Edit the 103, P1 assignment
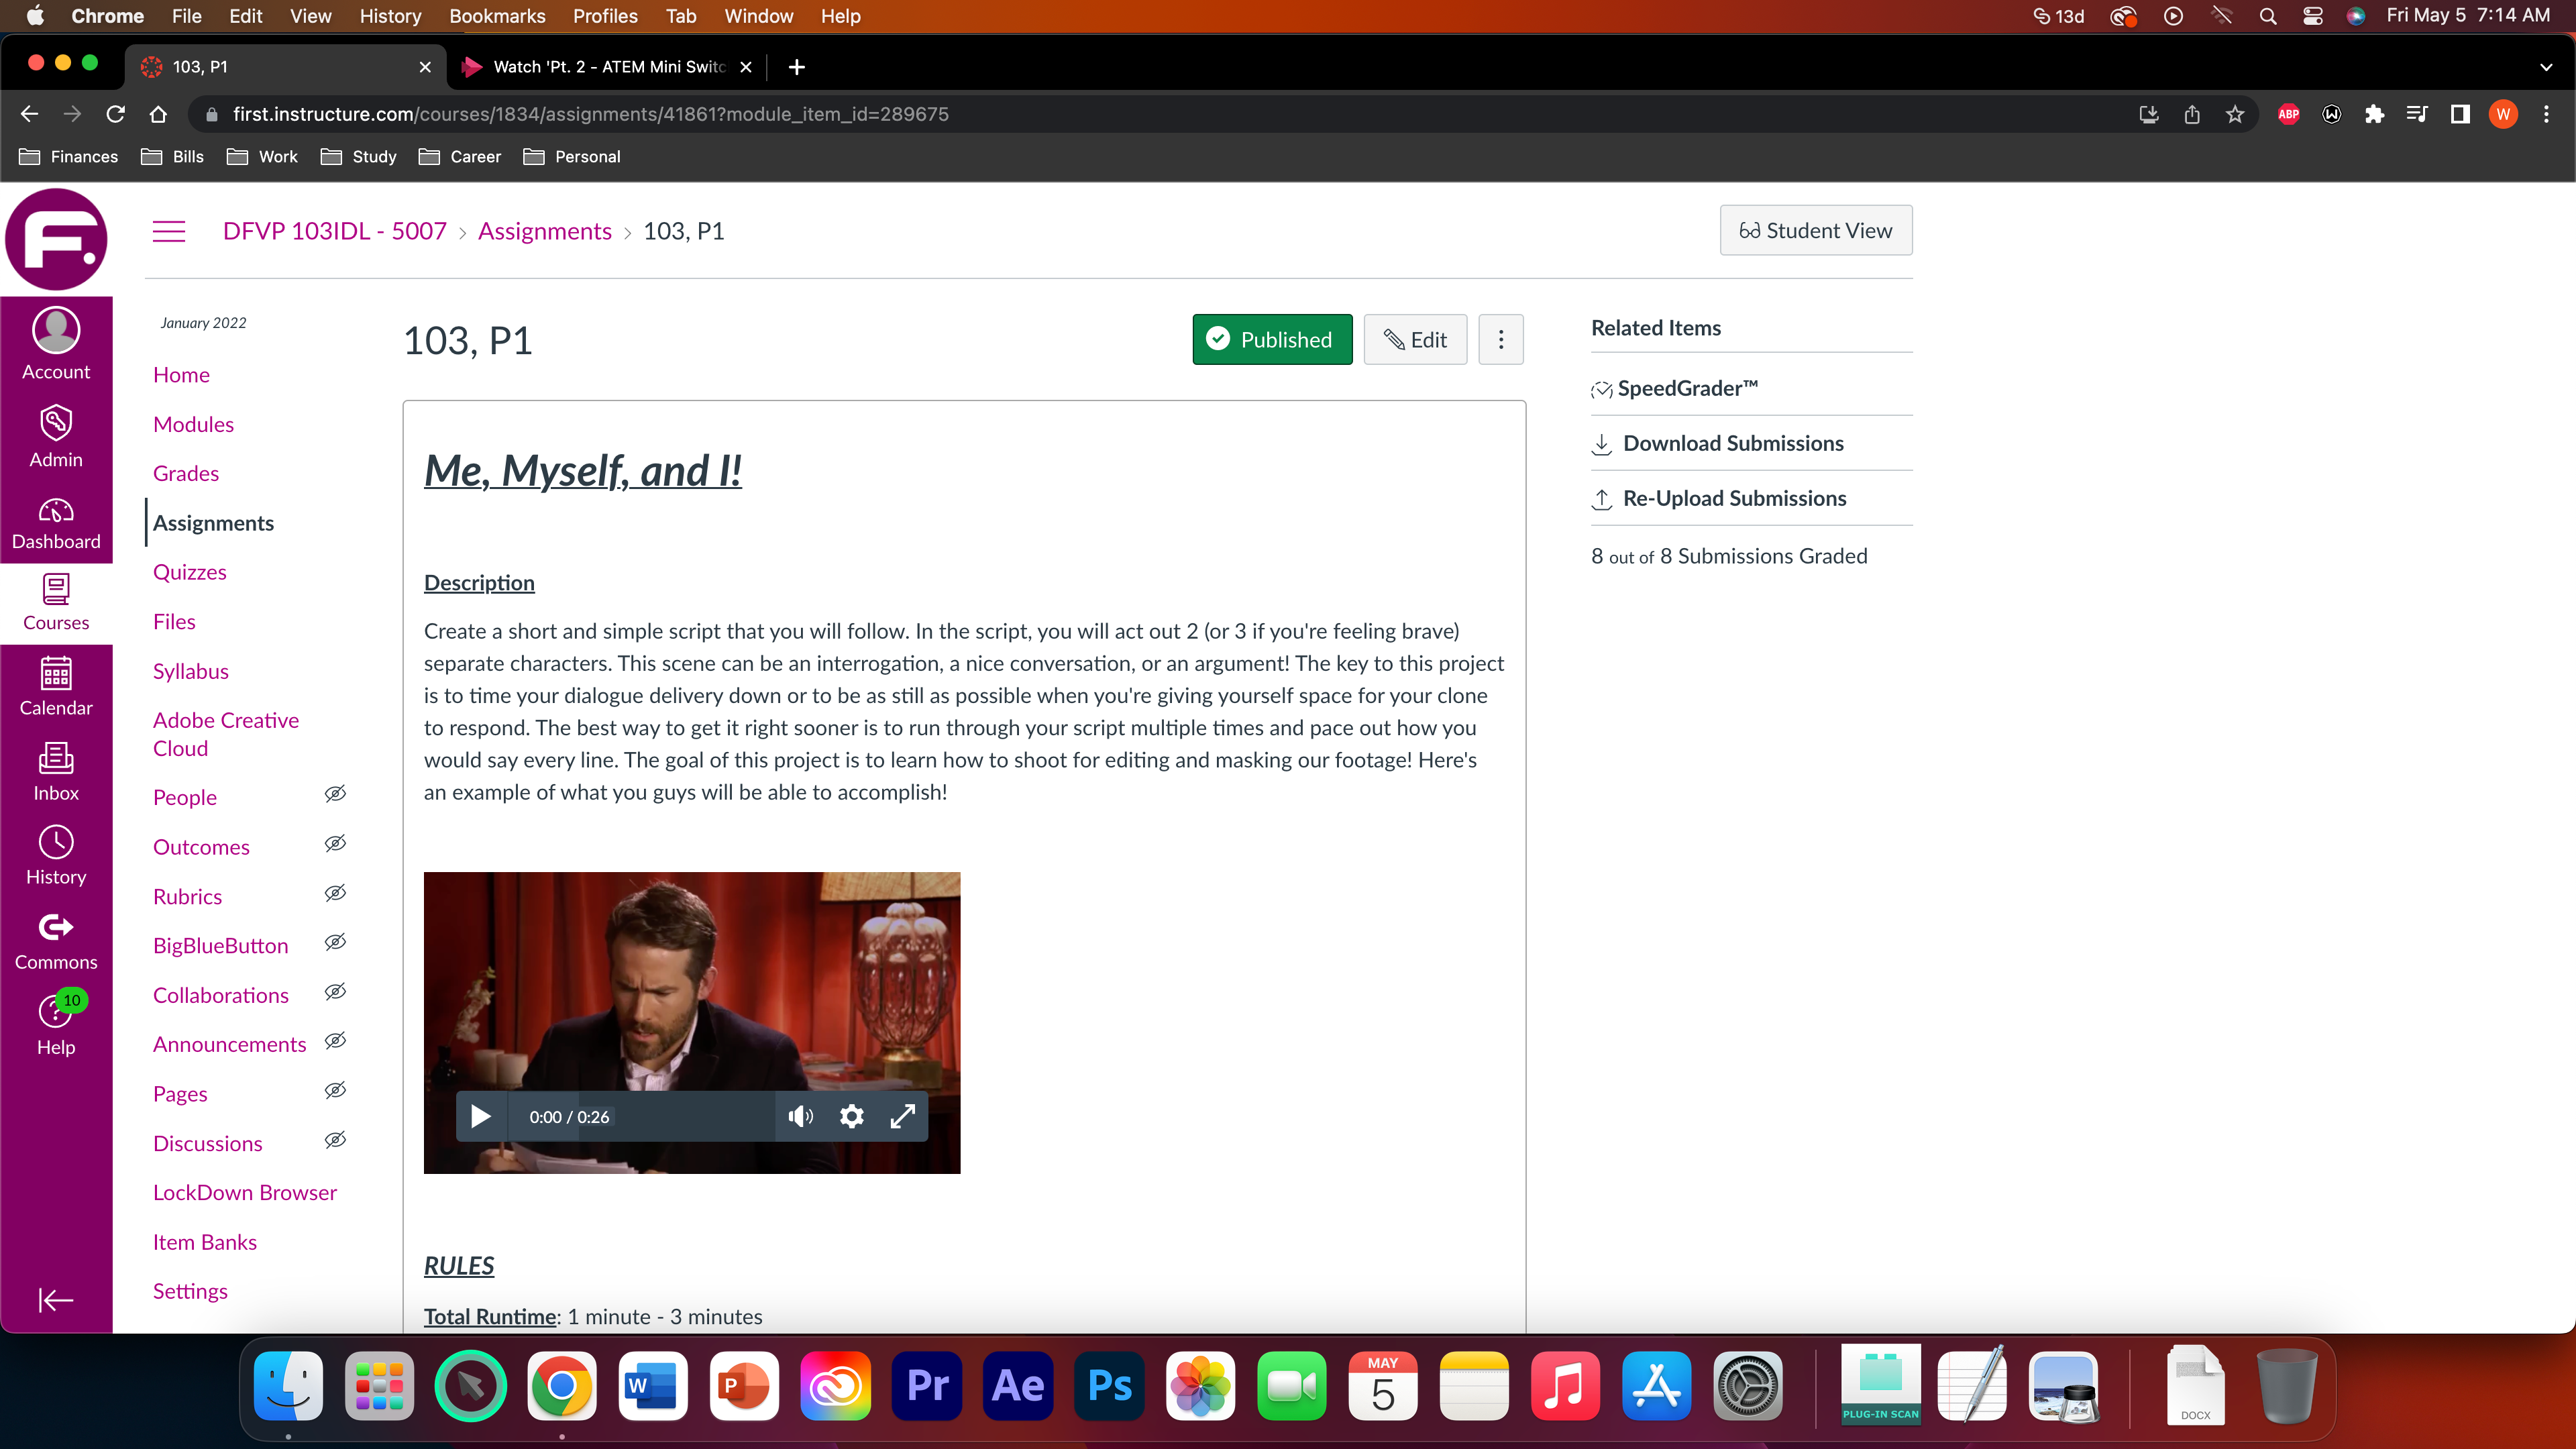2576x1449 pixels. pyautogui.click(x=1415, y=340)
